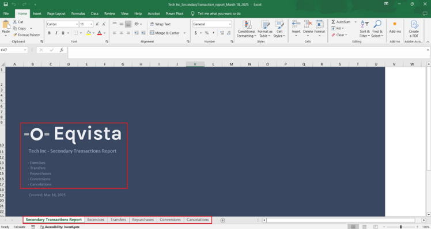Click Sort & Filter icon
The width and height of the screenshot is (431, 229).
(365, 24)
